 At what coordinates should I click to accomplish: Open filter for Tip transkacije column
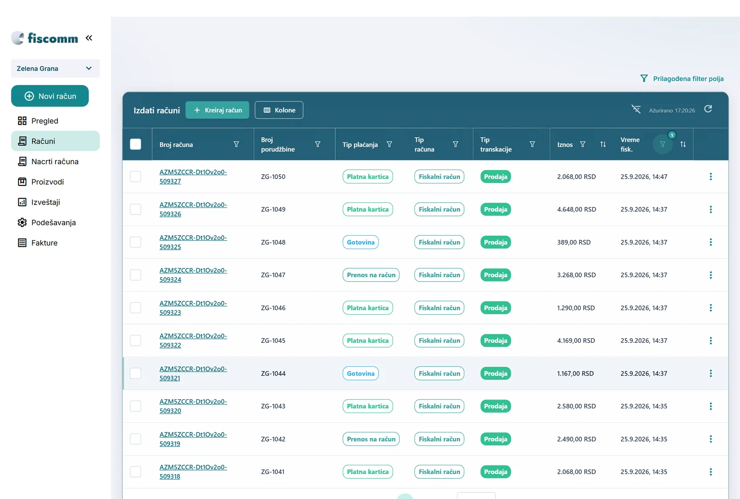tap(532, 145)
